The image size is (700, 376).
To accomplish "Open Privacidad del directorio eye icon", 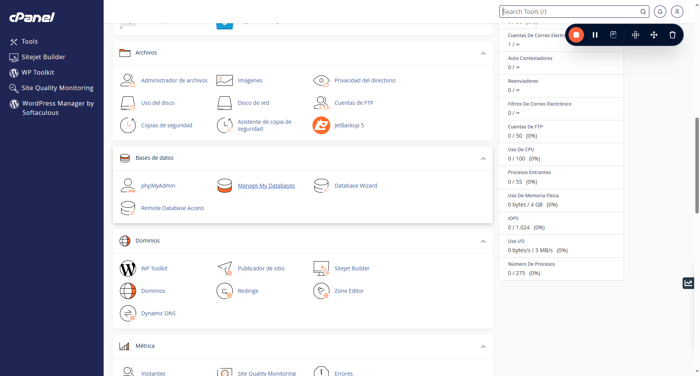I will tap(321, 80).
